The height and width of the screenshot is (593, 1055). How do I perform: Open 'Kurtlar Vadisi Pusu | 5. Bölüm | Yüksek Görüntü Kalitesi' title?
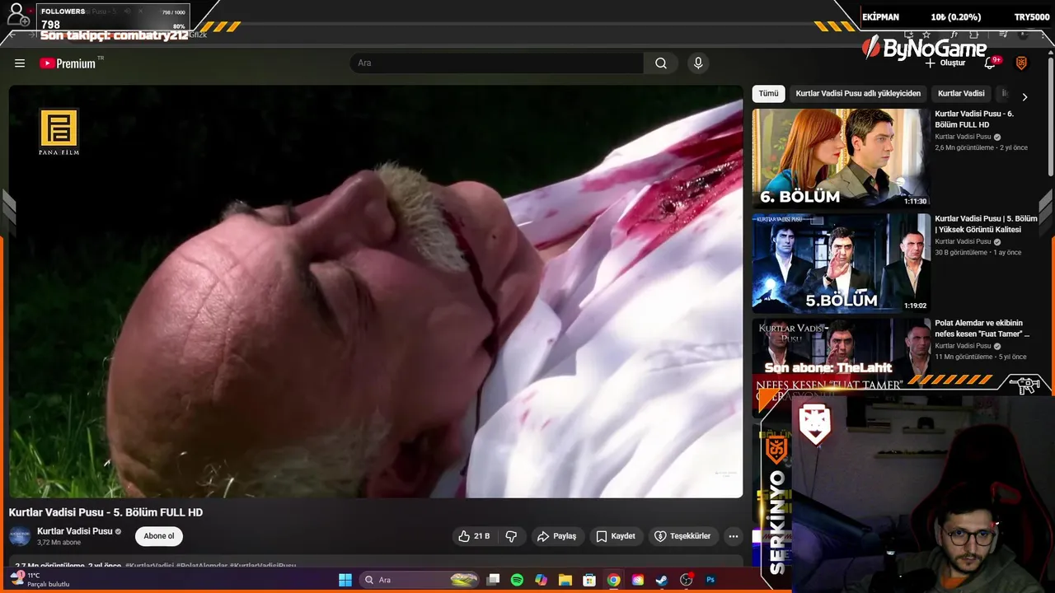[x=986, y=224]
